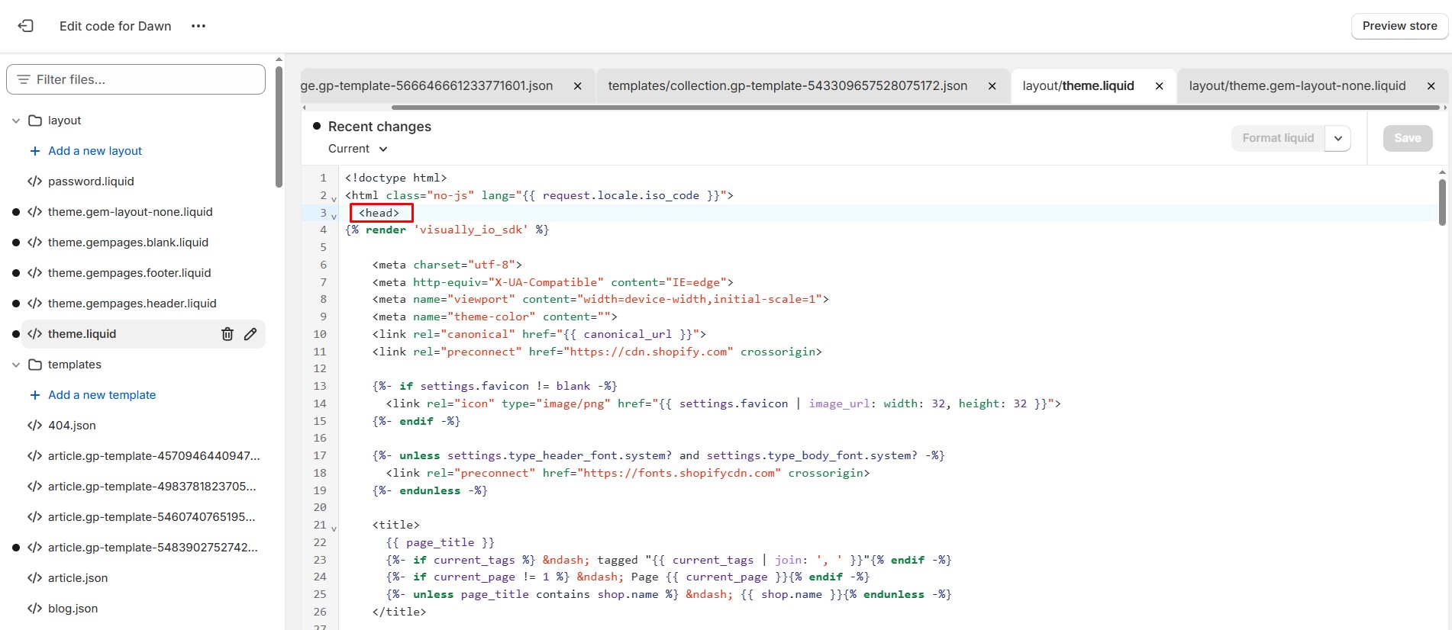Click code icon beside theme.gempages.header.liquid
1452x630 pixels.
(x=34, y=304)
